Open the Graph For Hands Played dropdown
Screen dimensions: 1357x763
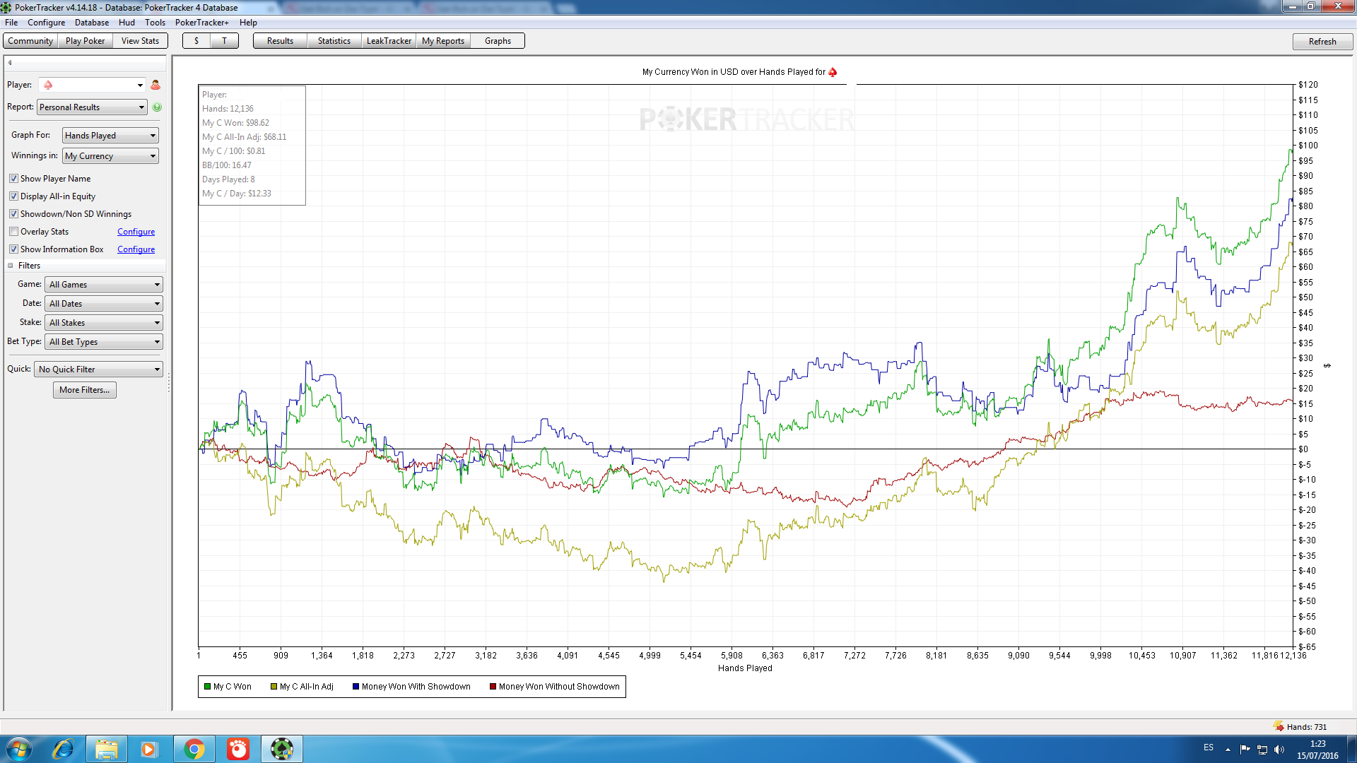(110, 136)
